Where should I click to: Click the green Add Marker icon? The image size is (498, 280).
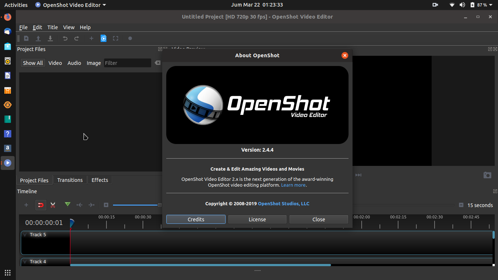coord(67,205)
